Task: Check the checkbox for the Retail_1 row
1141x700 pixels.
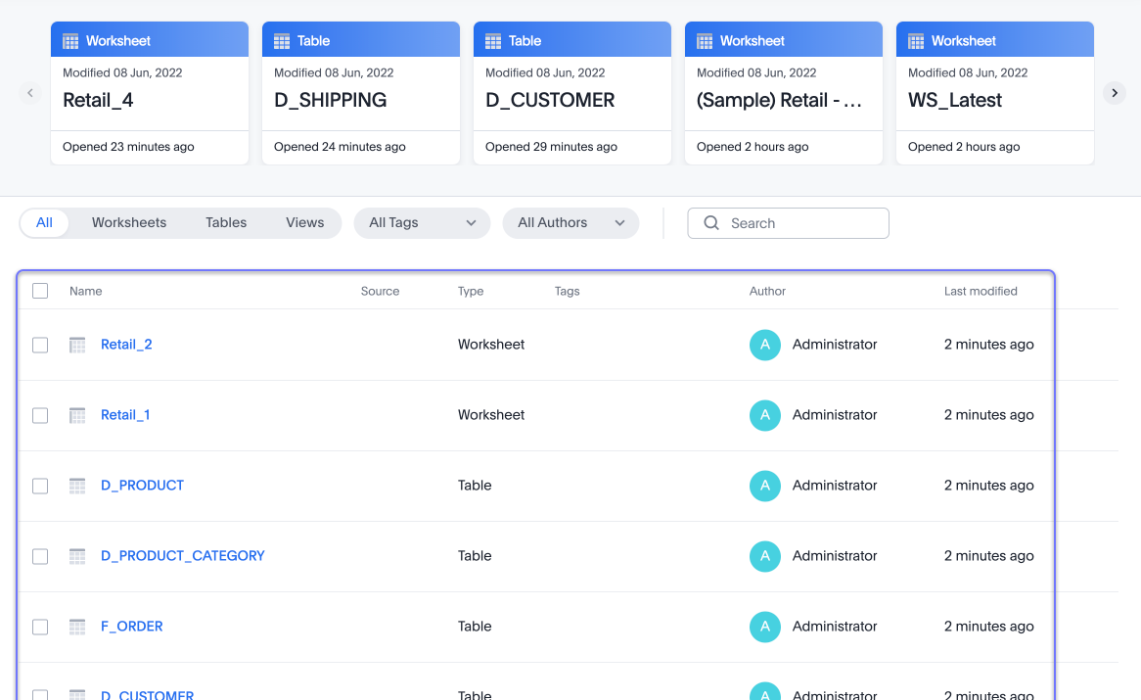Action: [x=40, y=415]
